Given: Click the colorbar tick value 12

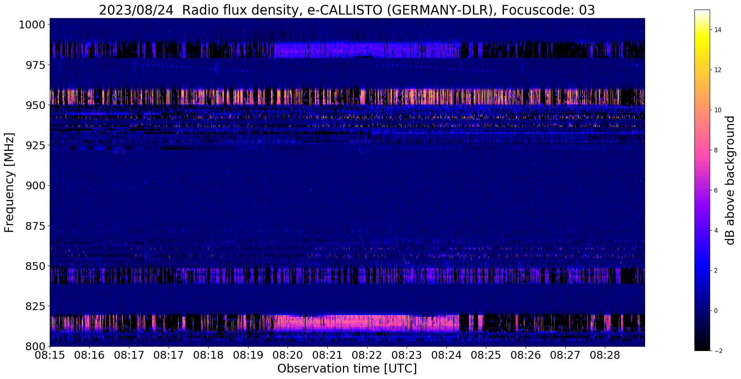Looking at the screenshot, I should [x=718, y=70].
